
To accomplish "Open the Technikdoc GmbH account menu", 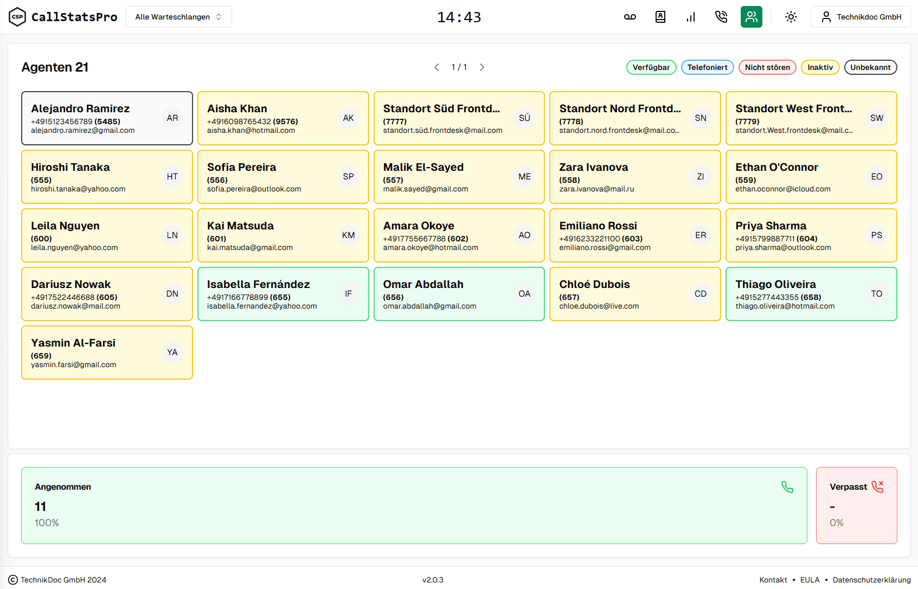I will [x=861, y=17].
